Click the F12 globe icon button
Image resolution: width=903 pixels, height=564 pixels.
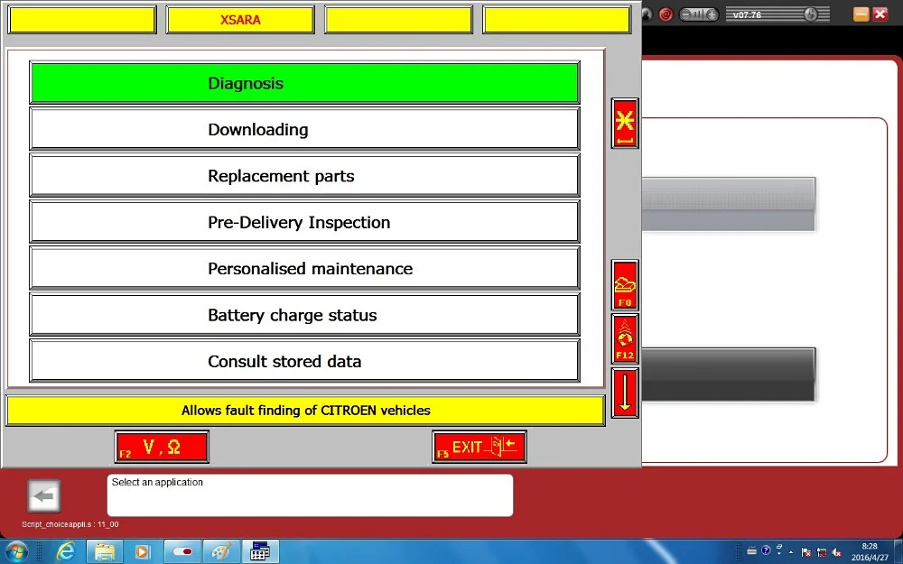coord(625,339)
